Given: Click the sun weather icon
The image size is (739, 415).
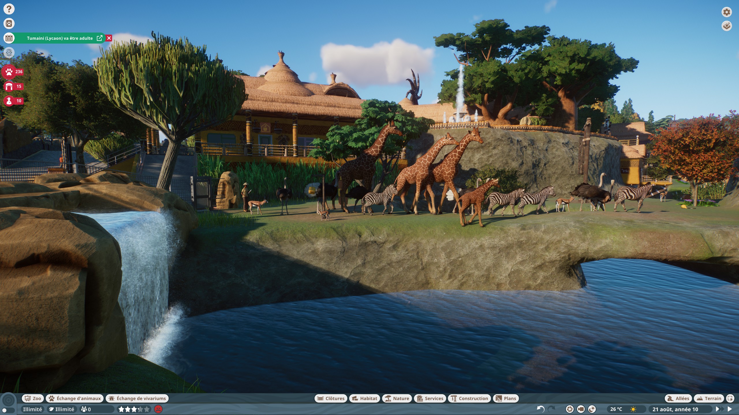Looking at the screenshot, I should tap(633, 409).
